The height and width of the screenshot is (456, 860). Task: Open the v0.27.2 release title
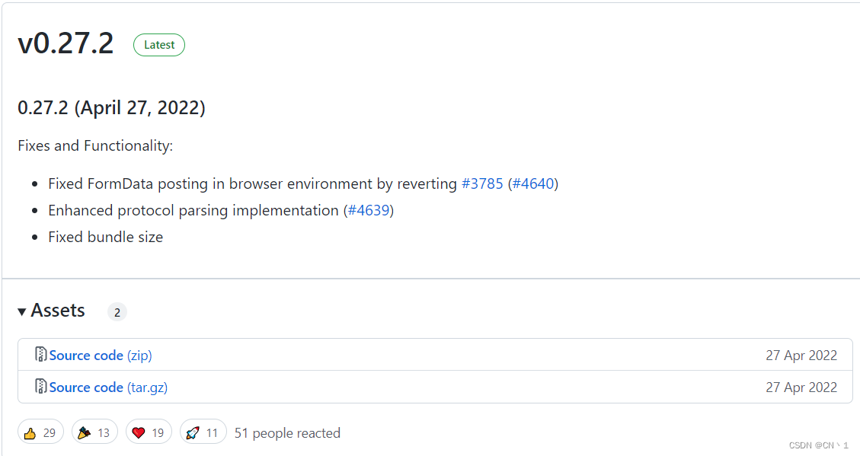click(x=66, y=44)
